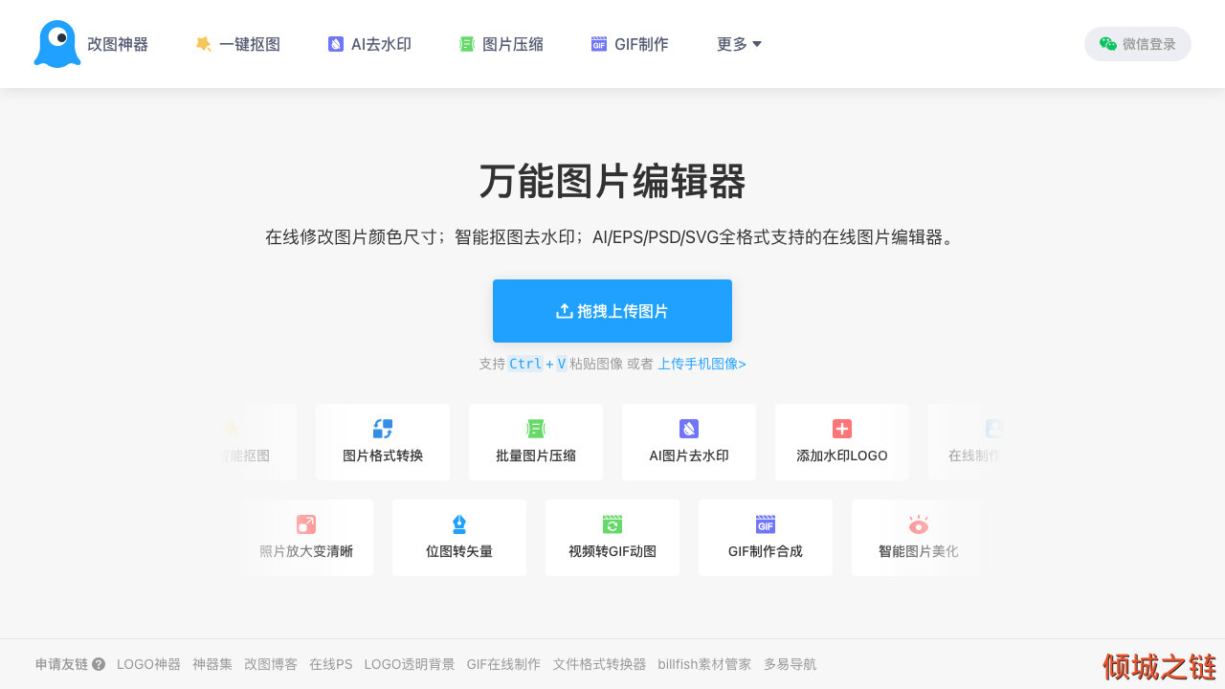Click the 万能图片编辑器 heading

[612, 181]
